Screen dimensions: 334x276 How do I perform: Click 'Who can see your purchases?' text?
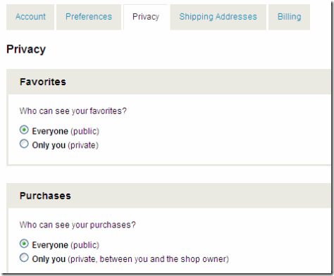click(78, 225)
